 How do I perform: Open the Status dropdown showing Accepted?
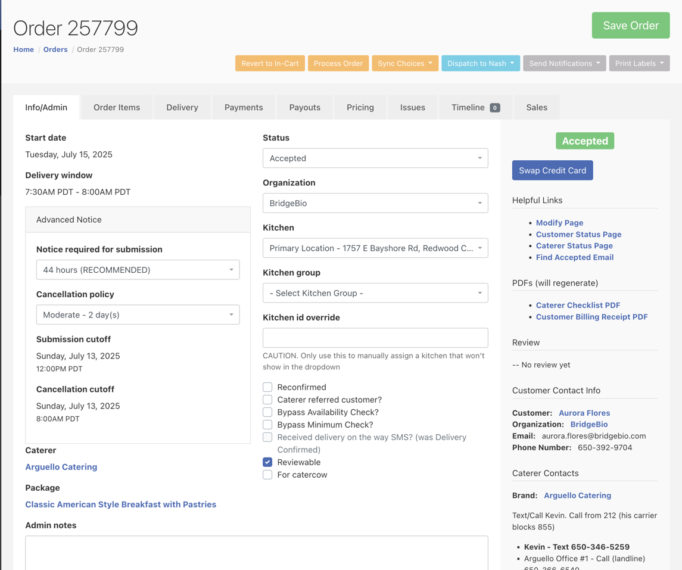[375, 158]
